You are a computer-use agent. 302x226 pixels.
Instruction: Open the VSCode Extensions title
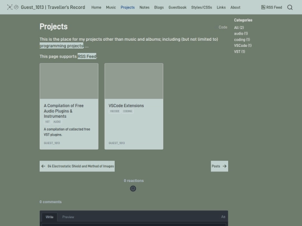[126, 105]
